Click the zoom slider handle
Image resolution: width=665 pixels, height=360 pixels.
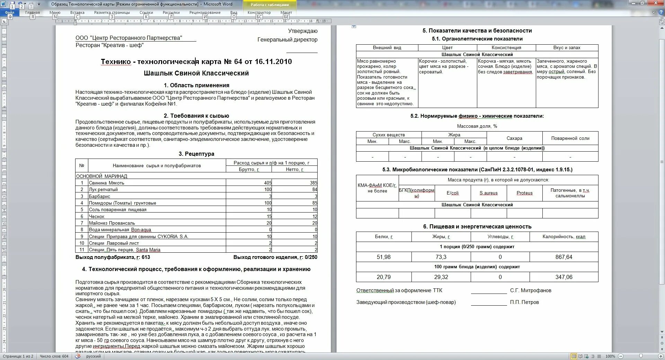641,356
